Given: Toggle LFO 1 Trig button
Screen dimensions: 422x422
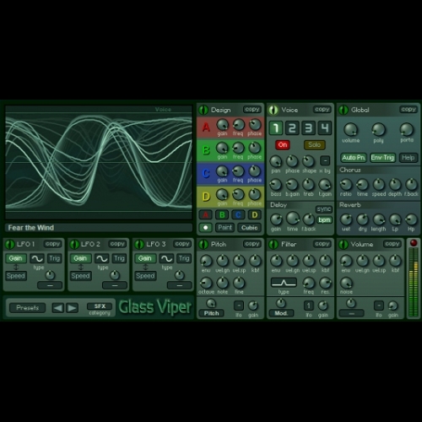Looking at the screenshot, I should click(55, 258).
